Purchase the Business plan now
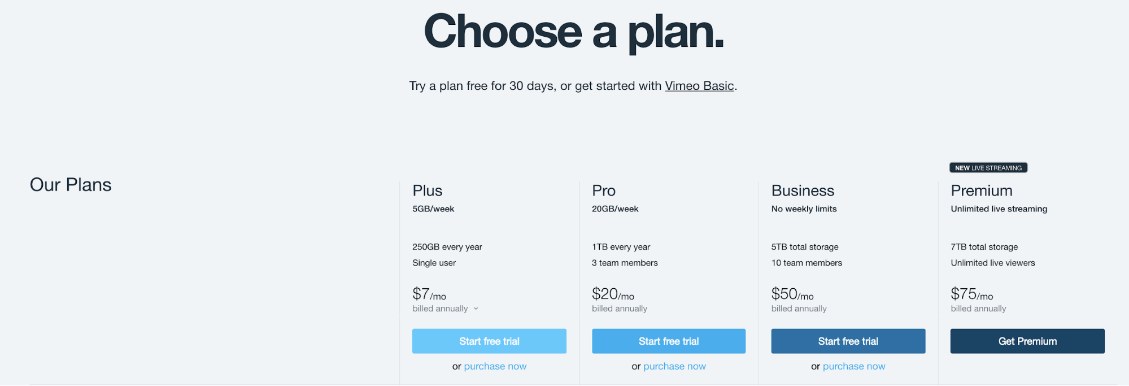This screenshot has width=1129, height=386. click(x=854, y=366)
